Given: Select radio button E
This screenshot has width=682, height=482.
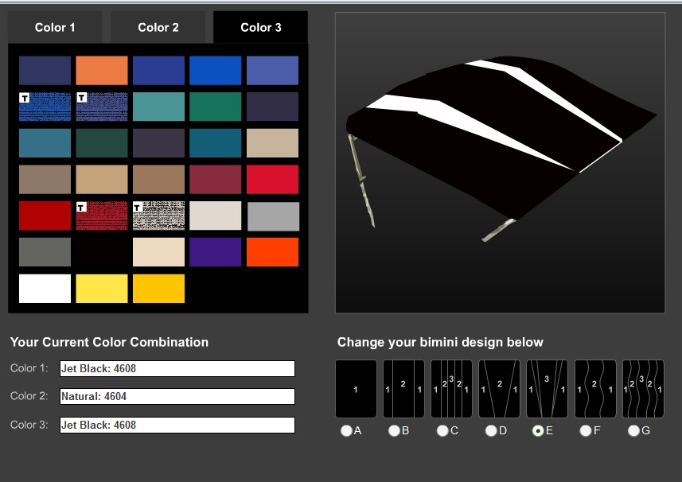Looking at the screenshot, I should pyautogui.click(x=537, y=430).
